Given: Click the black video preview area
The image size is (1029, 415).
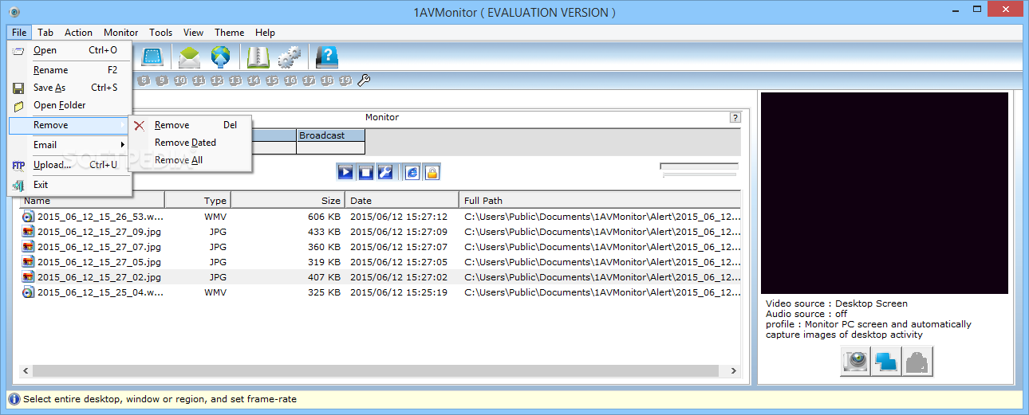Looking at the screenshot, I should pos(884,194).
